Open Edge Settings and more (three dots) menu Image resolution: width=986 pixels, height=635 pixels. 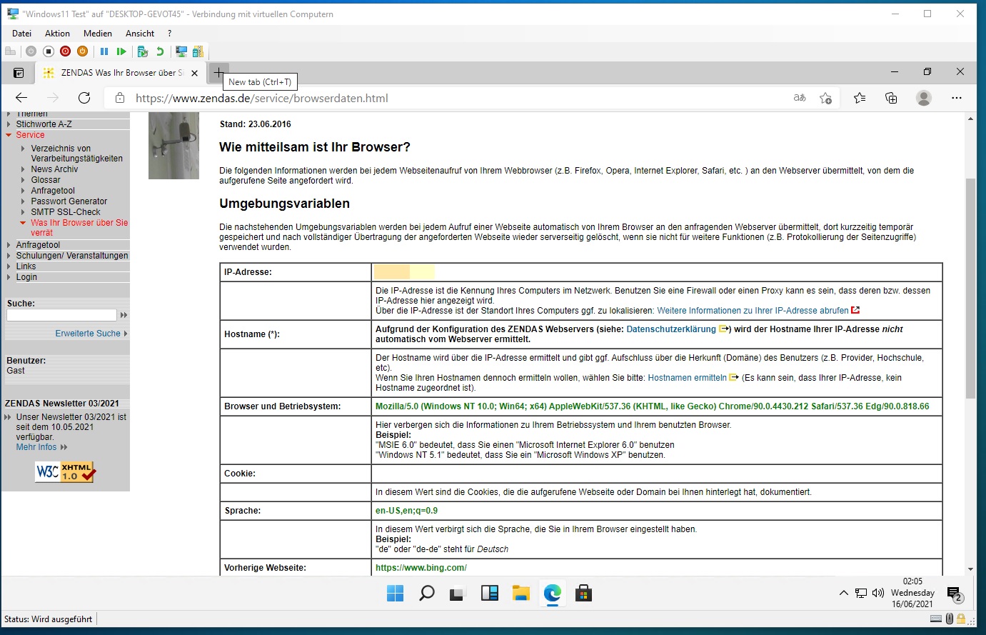[957, 98]
